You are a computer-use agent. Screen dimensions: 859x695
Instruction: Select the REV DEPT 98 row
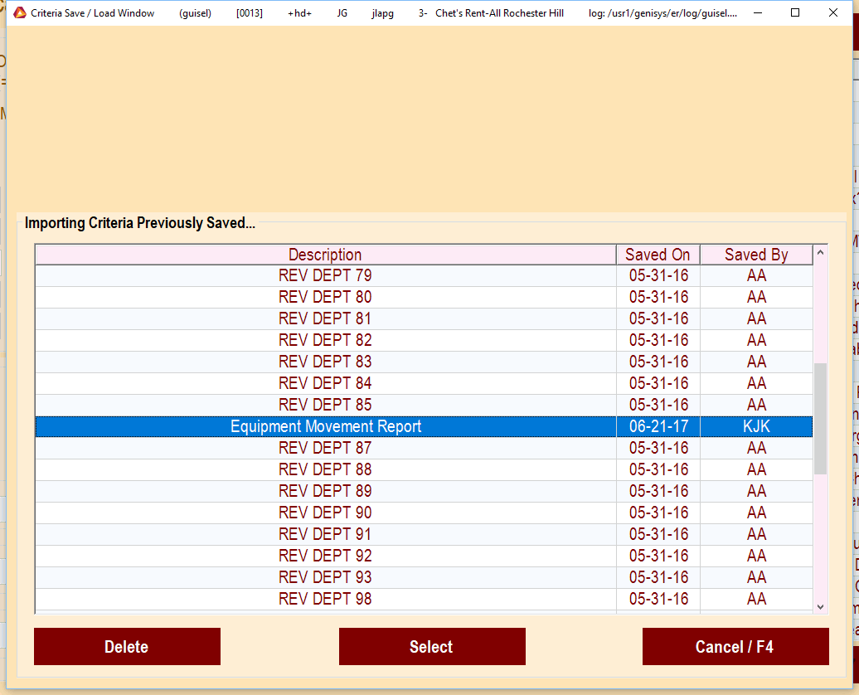pos(424,599)
